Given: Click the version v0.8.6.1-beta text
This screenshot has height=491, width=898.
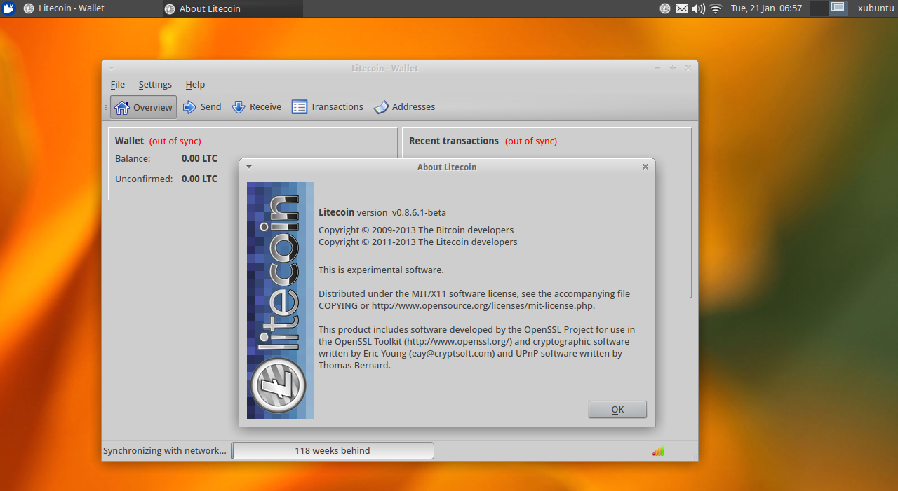Looking at the screenshot, I should [419, 213].
